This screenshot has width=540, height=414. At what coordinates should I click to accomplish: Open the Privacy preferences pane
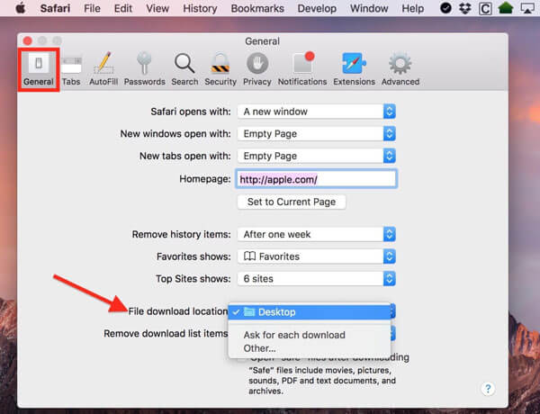[x=257, y=70]
